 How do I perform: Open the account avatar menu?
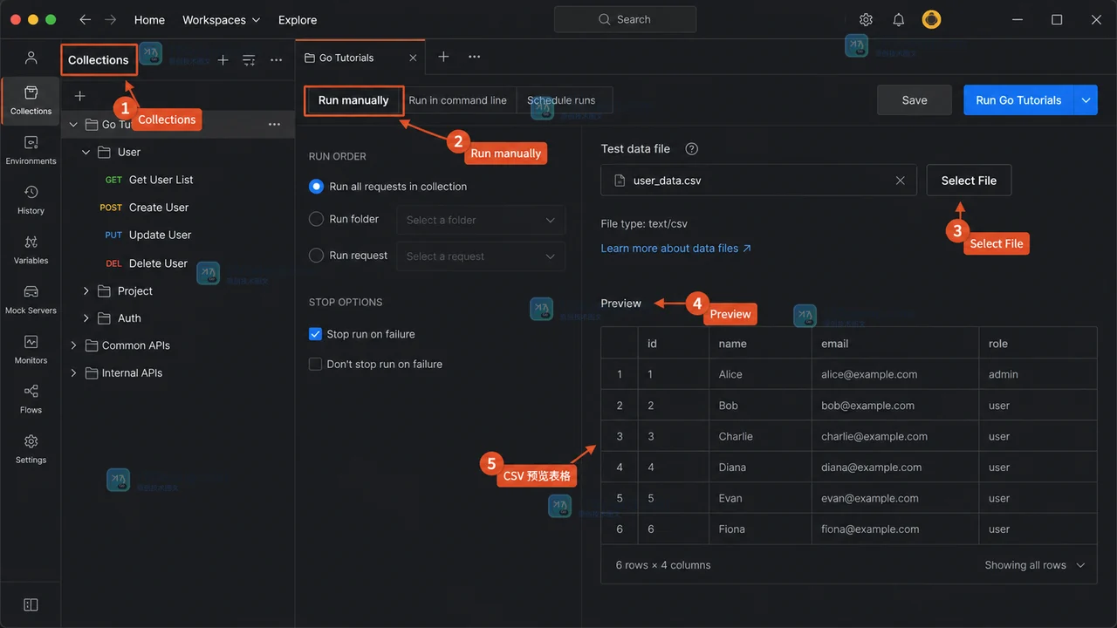[x=931, y=19]
